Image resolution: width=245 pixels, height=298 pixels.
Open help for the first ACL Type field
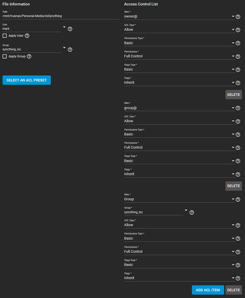pyautogui.click(x=238, y=30)
